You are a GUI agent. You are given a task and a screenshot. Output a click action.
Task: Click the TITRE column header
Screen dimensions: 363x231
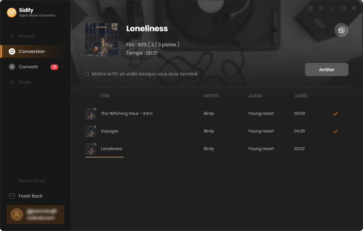pos(105,96)
